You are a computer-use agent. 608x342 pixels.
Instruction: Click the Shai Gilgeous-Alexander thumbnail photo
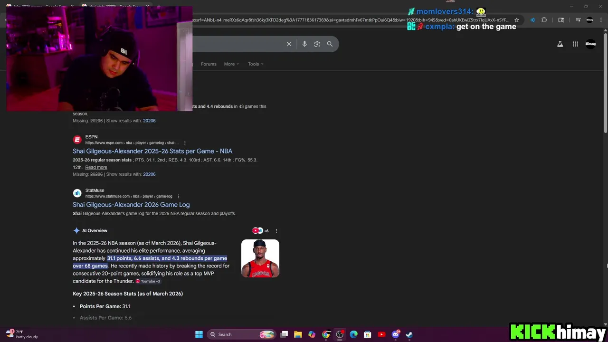click(x=260, y=258)
